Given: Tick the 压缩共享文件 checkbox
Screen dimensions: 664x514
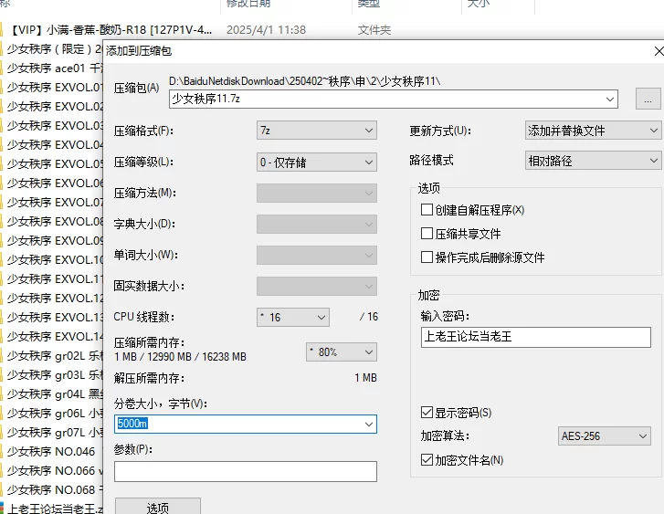Looking at the screenshot, I should [x=427, y=234].
